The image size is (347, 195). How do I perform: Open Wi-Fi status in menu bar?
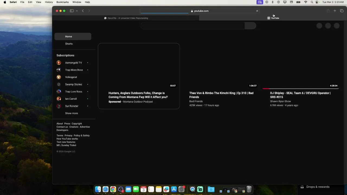tap(306, 2)
